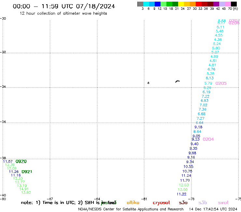241x212 pixels.
Task: Click the wave height value 7.36
Action: 203,110
